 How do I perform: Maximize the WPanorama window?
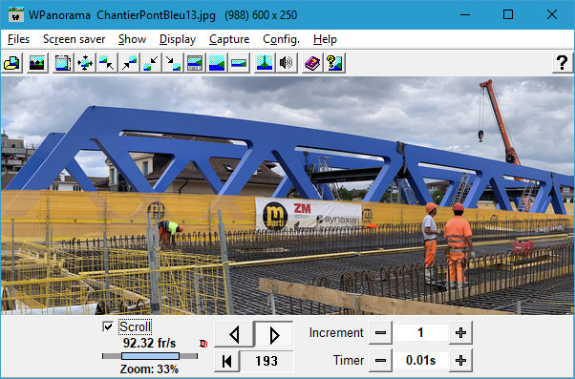click(x=508, y=14)
